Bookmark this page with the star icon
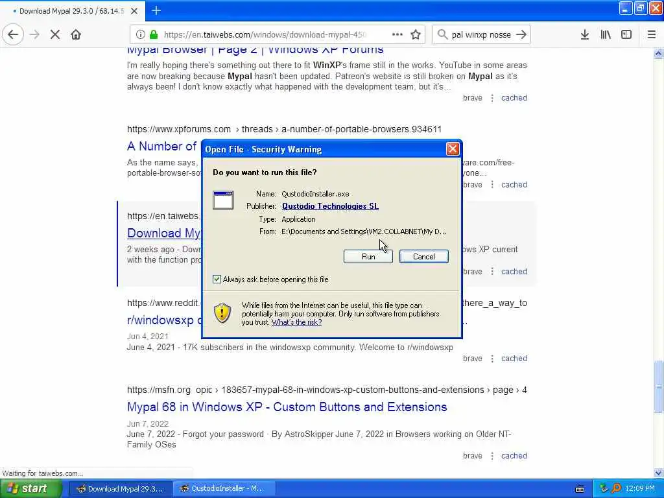This screenshot has height=498, width=664. (416, 35)
